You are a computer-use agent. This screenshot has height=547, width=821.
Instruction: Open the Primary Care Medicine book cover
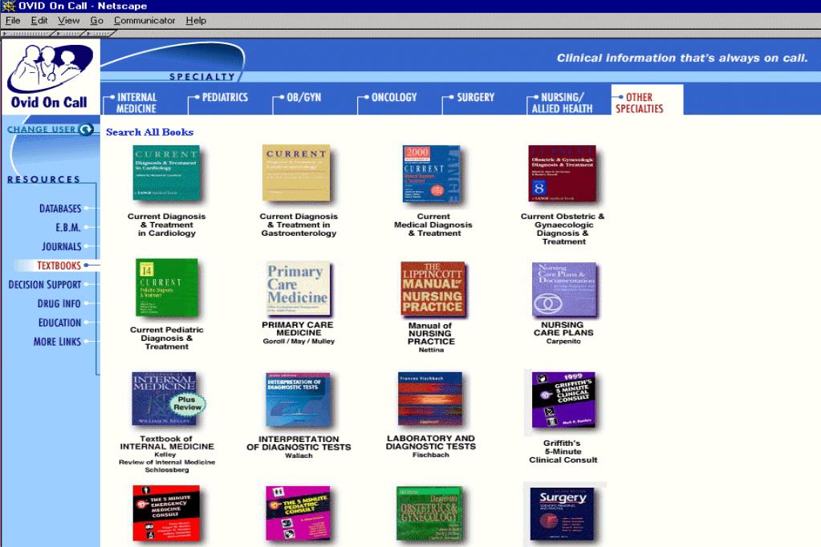(299, 289)
